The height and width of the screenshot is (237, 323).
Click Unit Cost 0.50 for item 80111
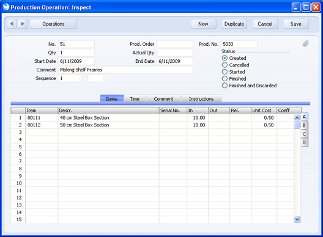point(264,118)
